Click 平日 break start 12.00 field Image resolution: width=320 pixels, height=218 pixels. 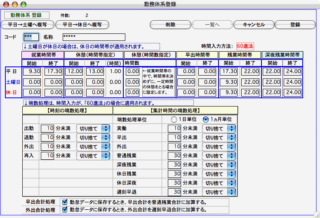pyautogui.click(x=74, y=71)
